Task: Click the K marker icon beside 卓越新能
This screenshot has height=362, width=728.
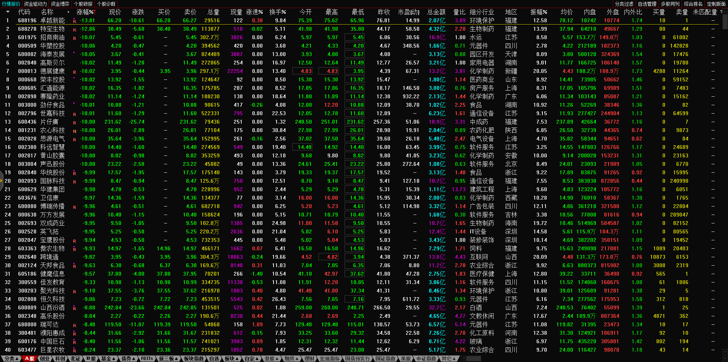Action: pyautogui.click(x=75, y=21)
